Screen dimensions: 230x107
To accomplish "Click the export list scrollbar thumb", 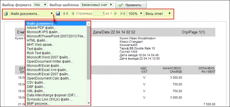I will pyautogui.click(x=89, y=53).
